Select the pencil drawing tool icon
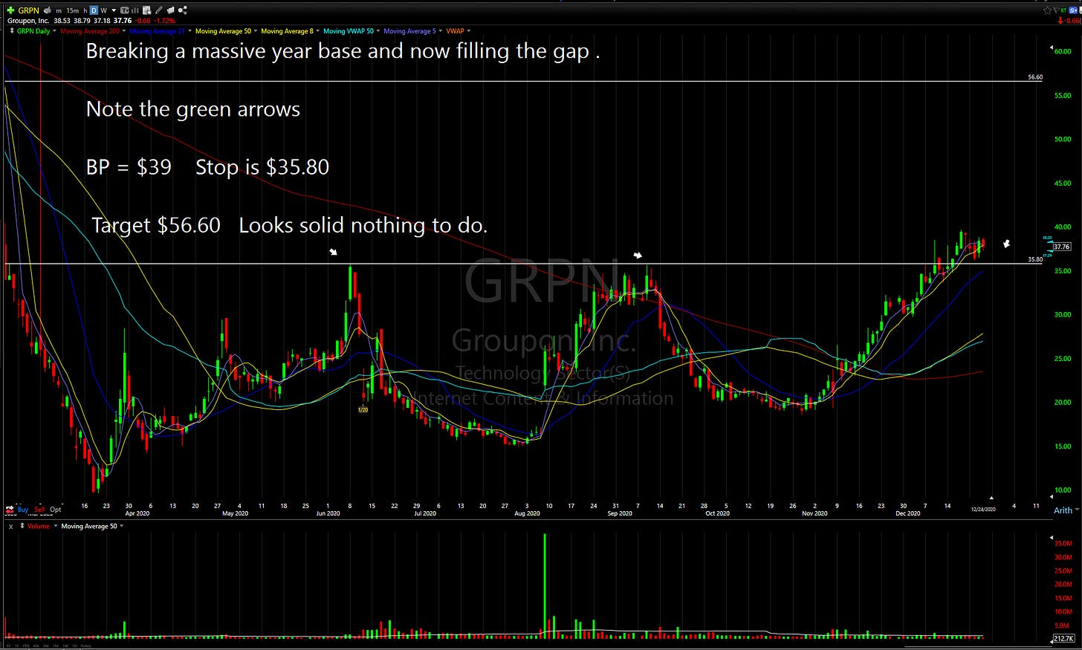 [158, 10]
